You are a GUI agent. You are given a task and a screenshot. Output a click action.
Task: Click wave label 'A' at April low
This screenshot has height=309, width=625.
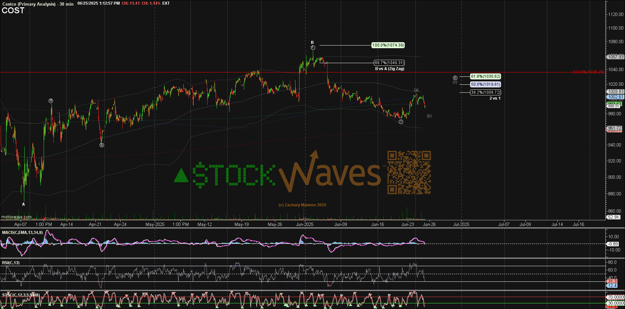tap(23, 204)
